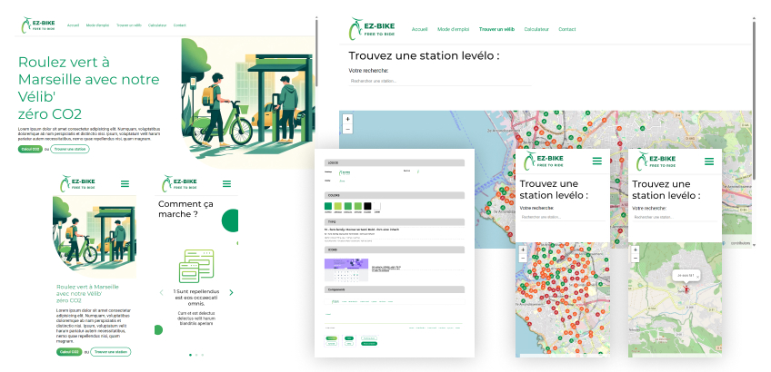Go to the next slide with the right carousel chevron
The image size is (771, 372).
point(231,292)
